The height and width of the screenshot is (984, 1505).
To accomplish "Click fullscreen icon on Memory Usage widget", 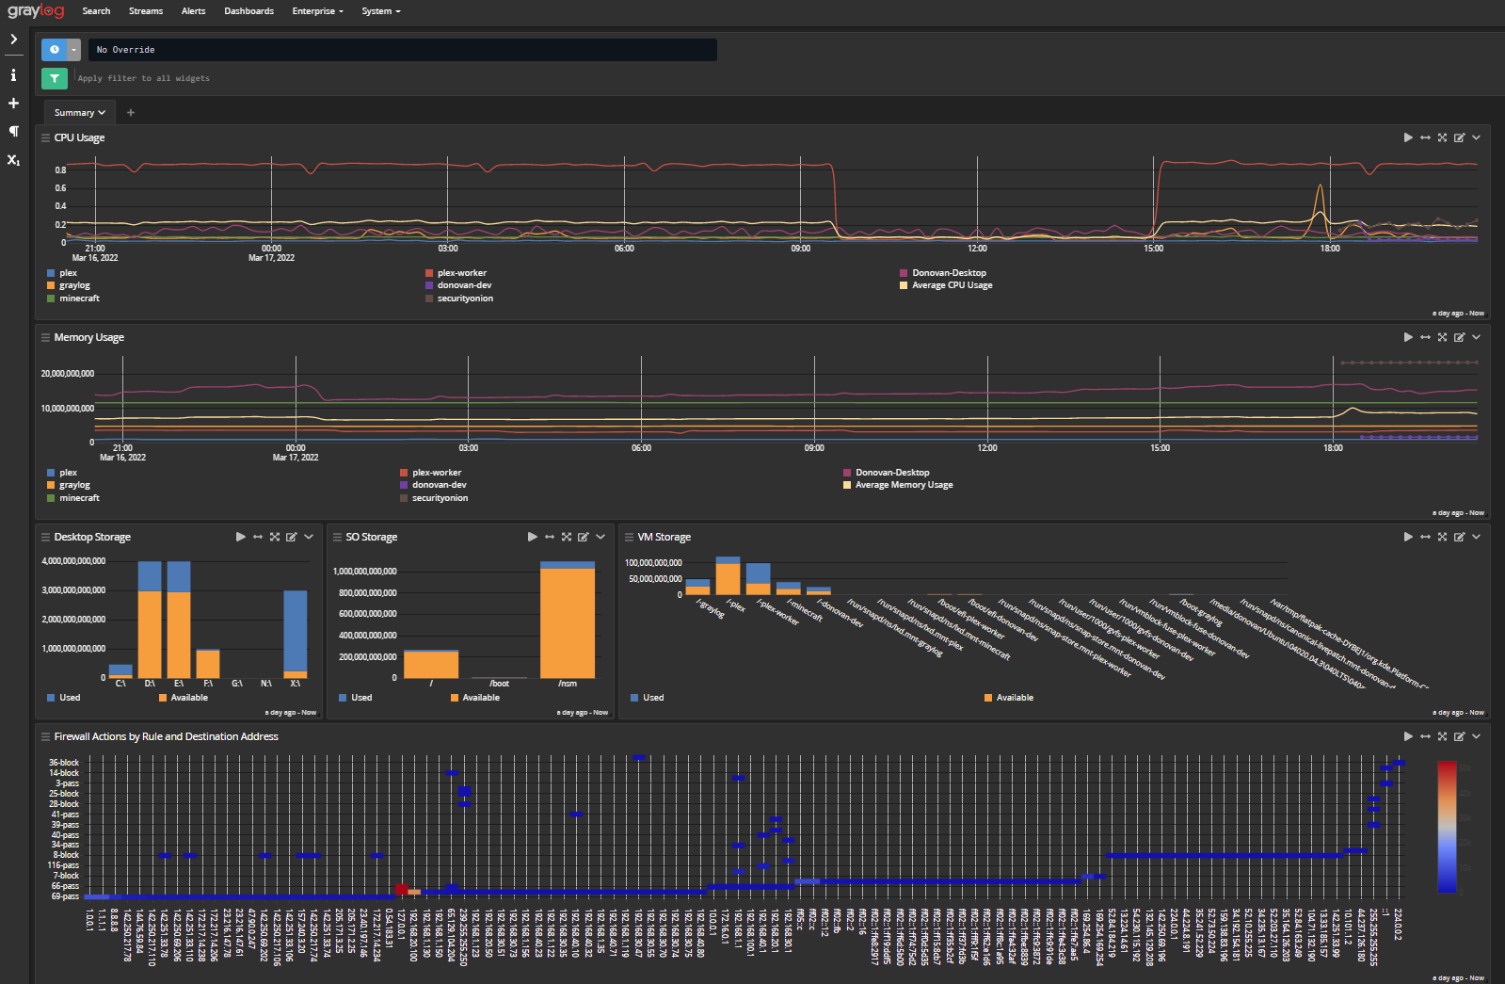I will tap(1442, 337).
